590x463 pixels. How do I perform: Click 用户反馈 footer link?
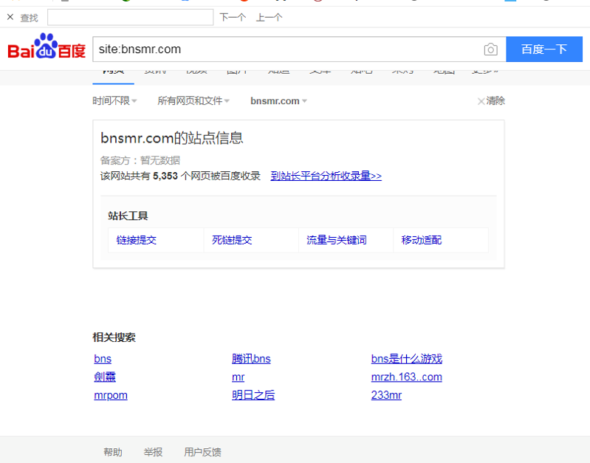[x=202, y=452]
